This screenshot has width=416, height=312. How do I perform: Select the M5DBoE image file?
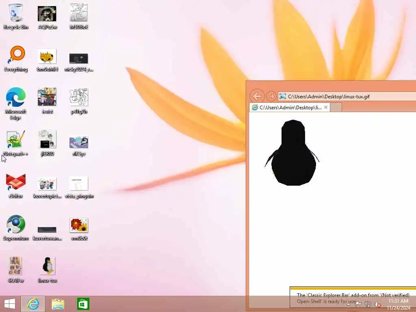[79, 16]
